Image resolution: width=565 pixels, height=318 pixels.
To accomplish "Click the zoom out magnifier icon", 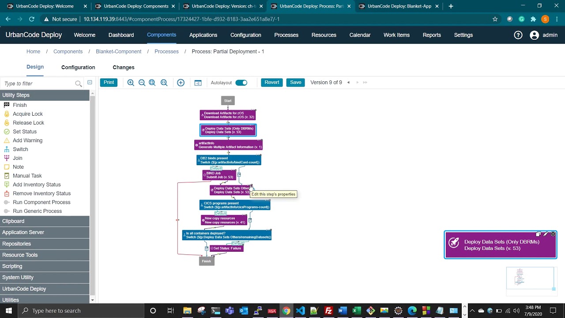I will 142,83.
